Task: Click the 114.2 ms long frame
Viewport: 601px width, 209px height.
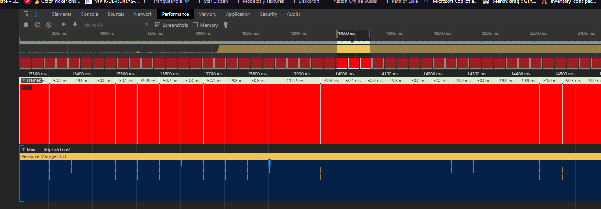Action: [295, 81]
